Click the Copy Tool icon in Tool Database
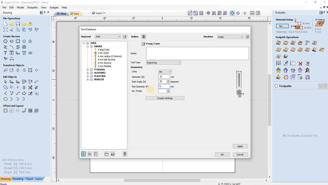 pyautogui.click(x=96, y=154)
